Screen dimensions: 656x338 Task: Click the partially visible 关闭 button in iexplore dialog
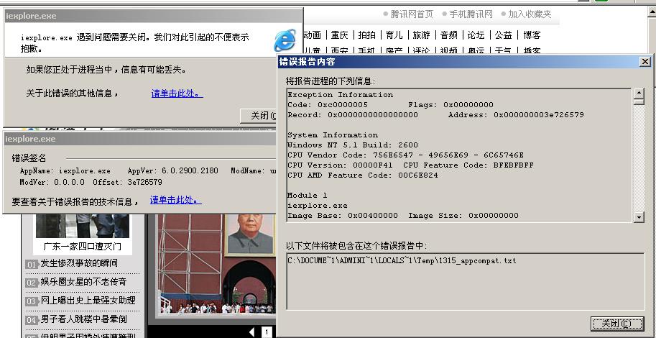tap(259, 116)
